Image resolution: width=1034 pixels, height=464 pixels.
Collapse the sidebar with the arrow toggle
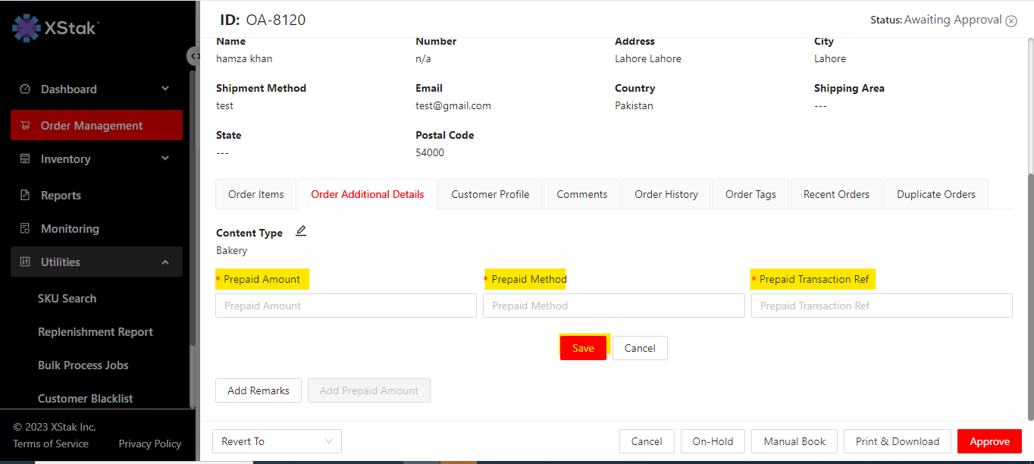tap(194, 56)
